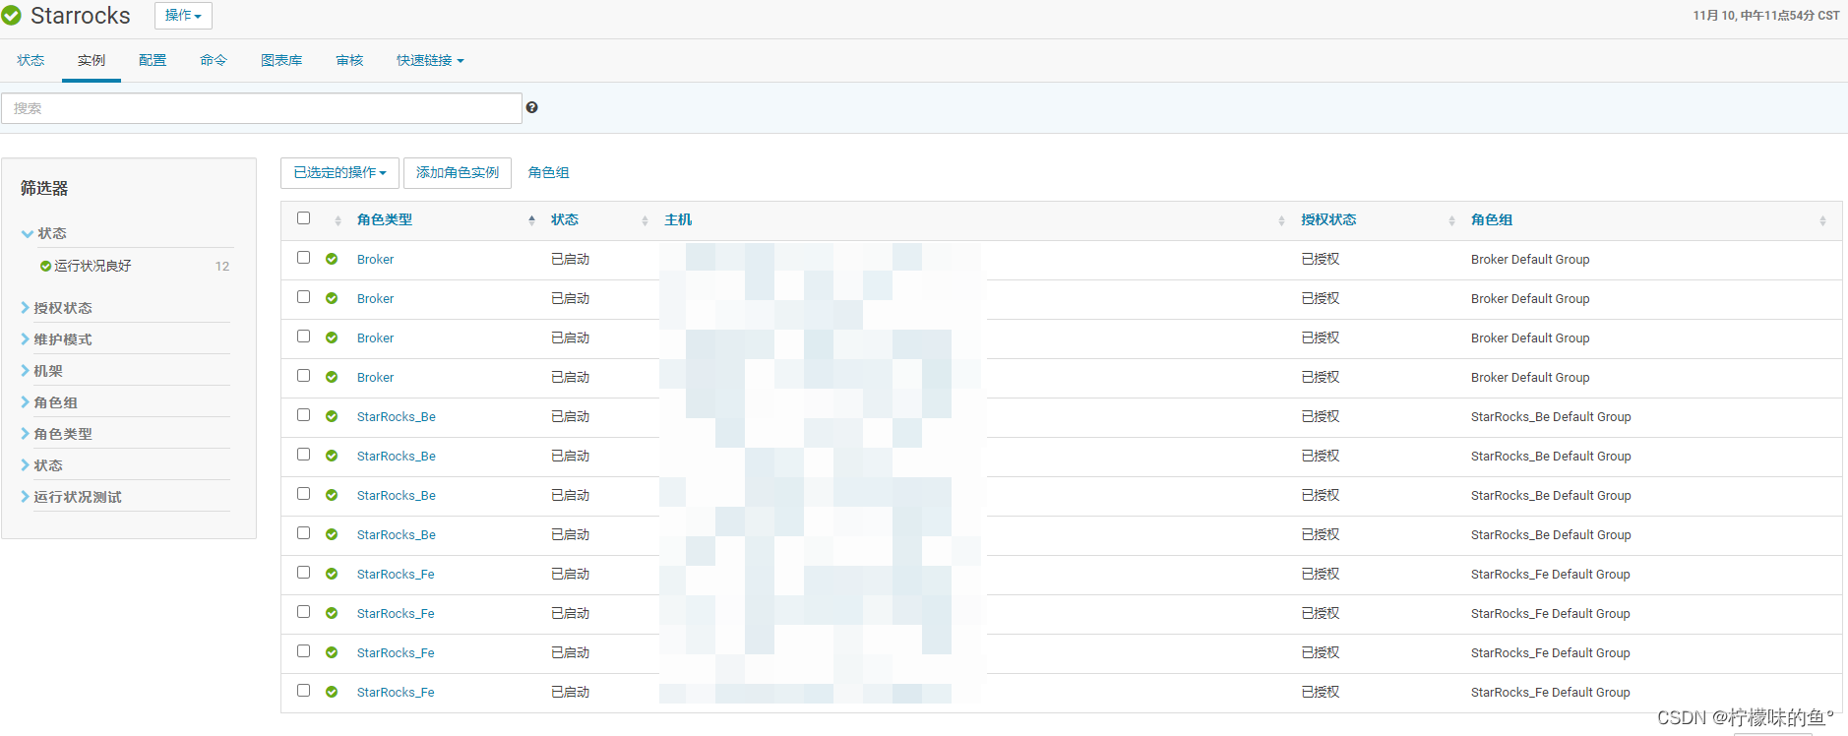The height and width of the screenshot is (736, 1848).
Task: Click the Starrocks service title
Action: tap(81, 16)
